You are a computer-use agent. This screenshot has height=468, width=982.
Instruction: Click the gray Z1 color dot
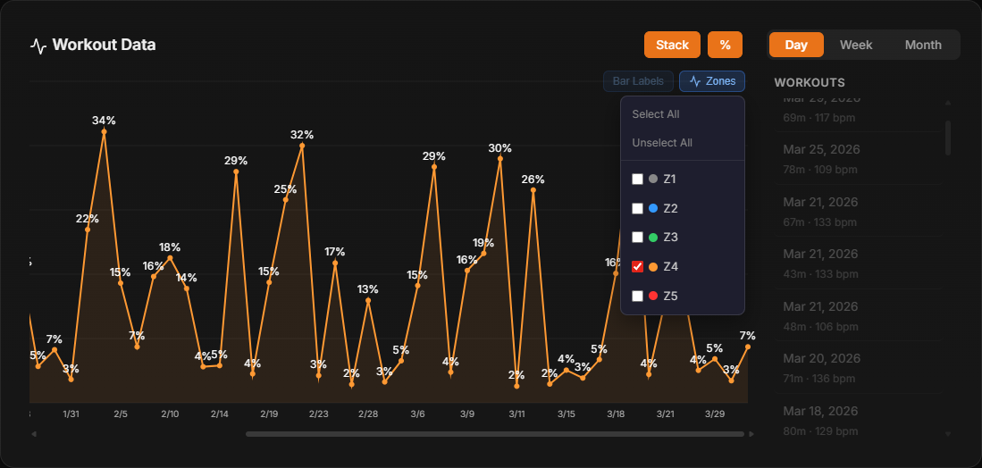pos(653,179)
